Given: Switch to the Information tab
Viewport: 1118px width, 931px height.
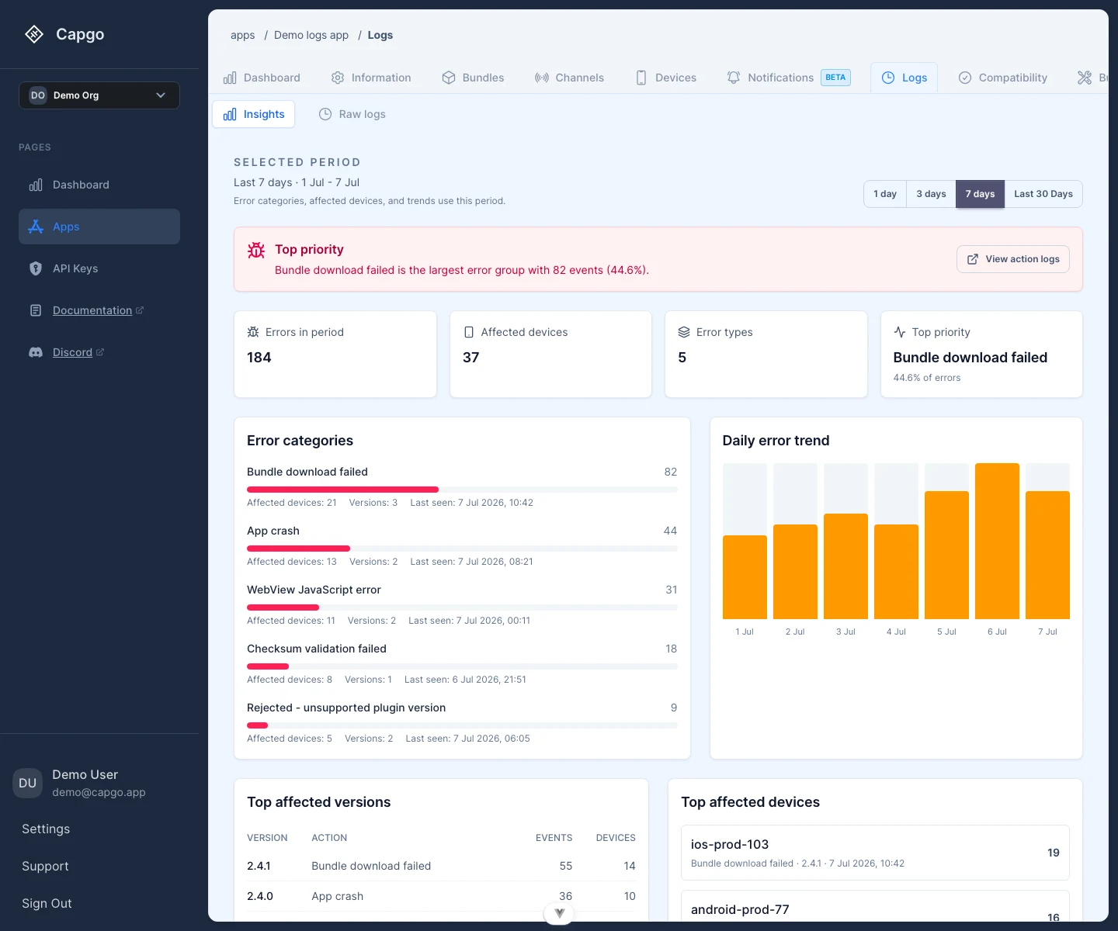Looking at the screenshot, I should [371, 78].
